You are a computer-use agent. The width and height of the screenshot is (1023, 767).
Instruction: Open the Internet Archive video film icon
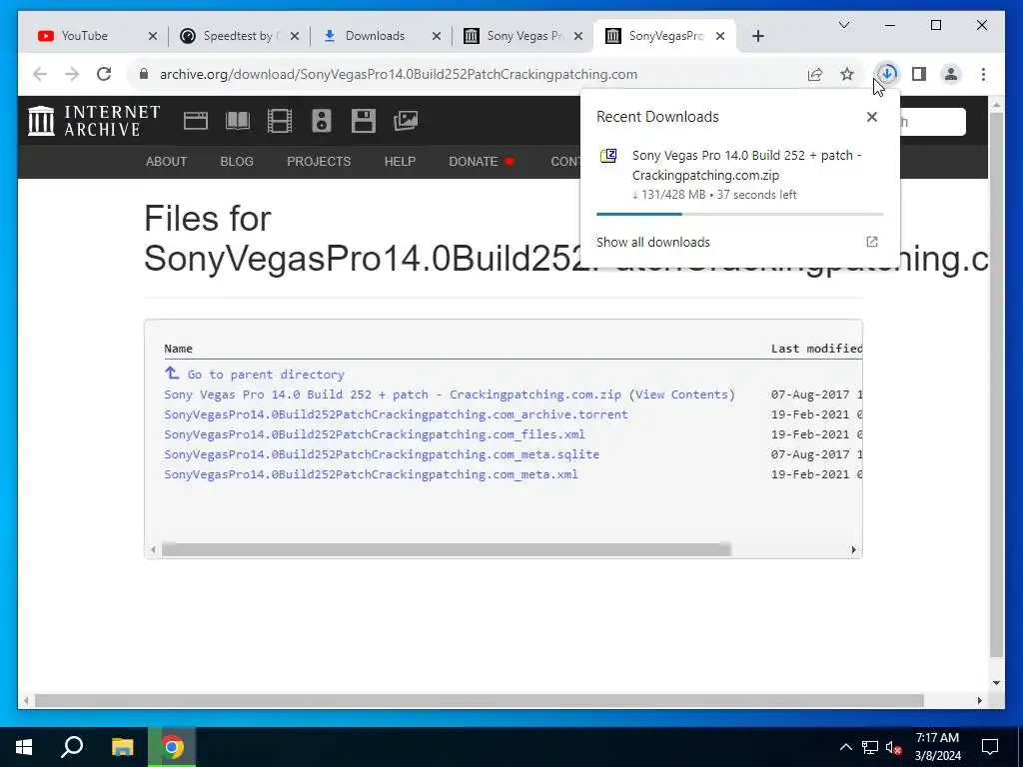(x=280, y=121)
